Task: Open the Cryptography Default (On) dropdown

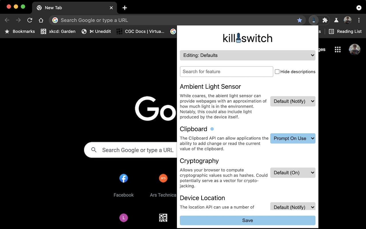Action: click(x=293, y=173)
